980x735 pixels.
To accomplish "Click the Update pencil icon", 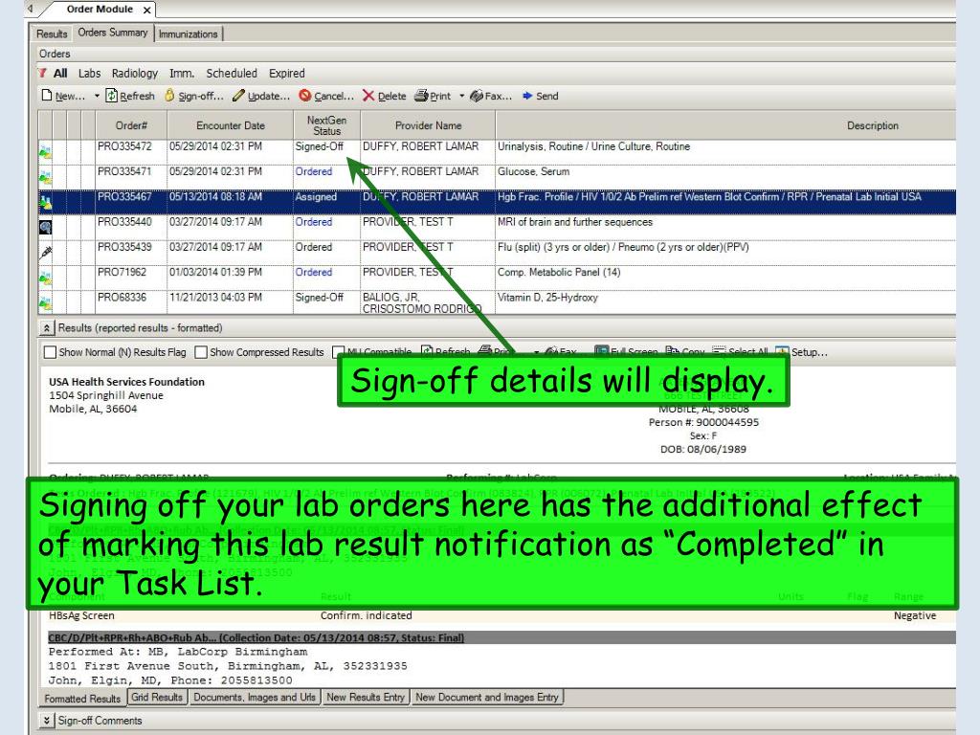I will [x=238, y=96].
